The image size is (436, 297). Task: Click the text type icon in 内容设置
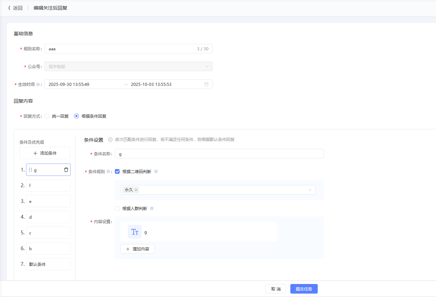(135, 232)
